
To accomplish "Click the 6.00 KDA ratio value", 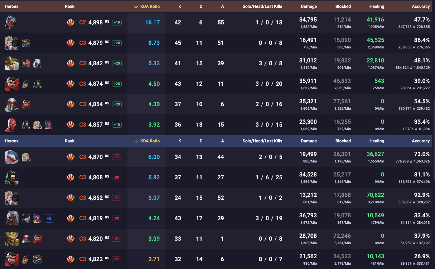I will 154,157.
